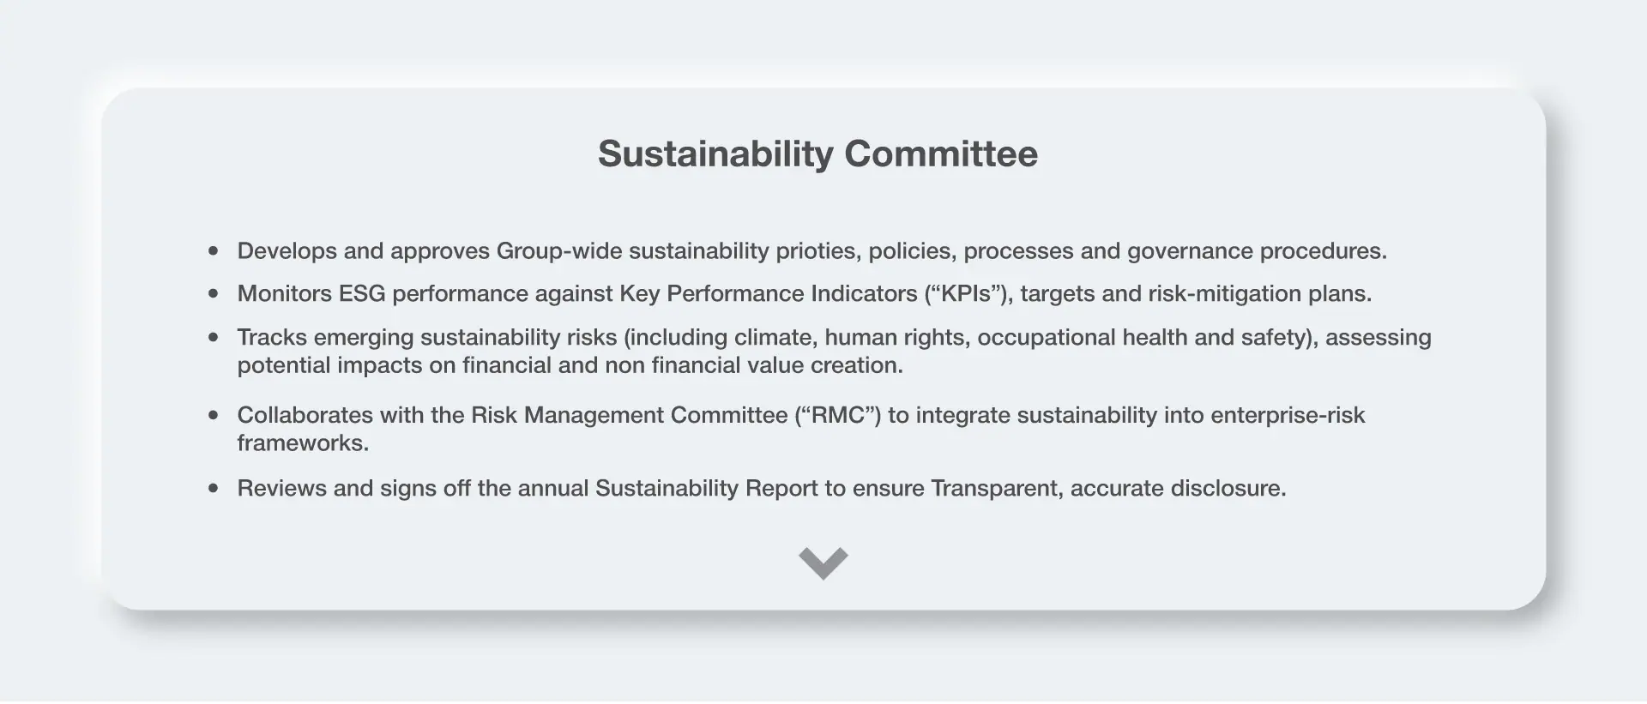Click the Collaborates with Risk Management Committee line
The image size is (1647, 704).
coord(800,416)
